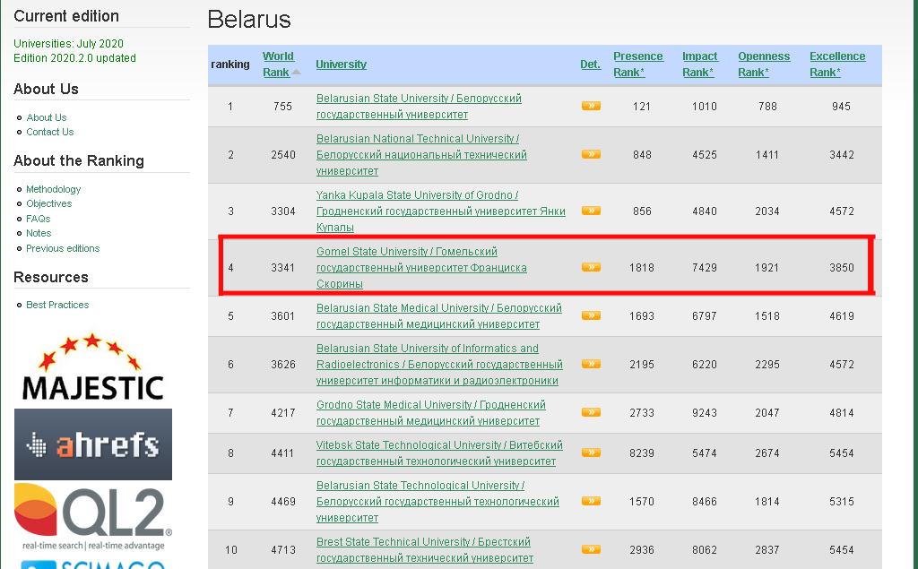
Task: Open details icon for Belarusian State Medical University
Action: (x=591, y=315)
